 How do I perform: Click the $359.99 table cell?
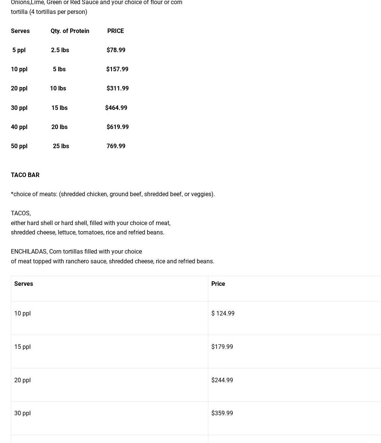coord(222,413)
